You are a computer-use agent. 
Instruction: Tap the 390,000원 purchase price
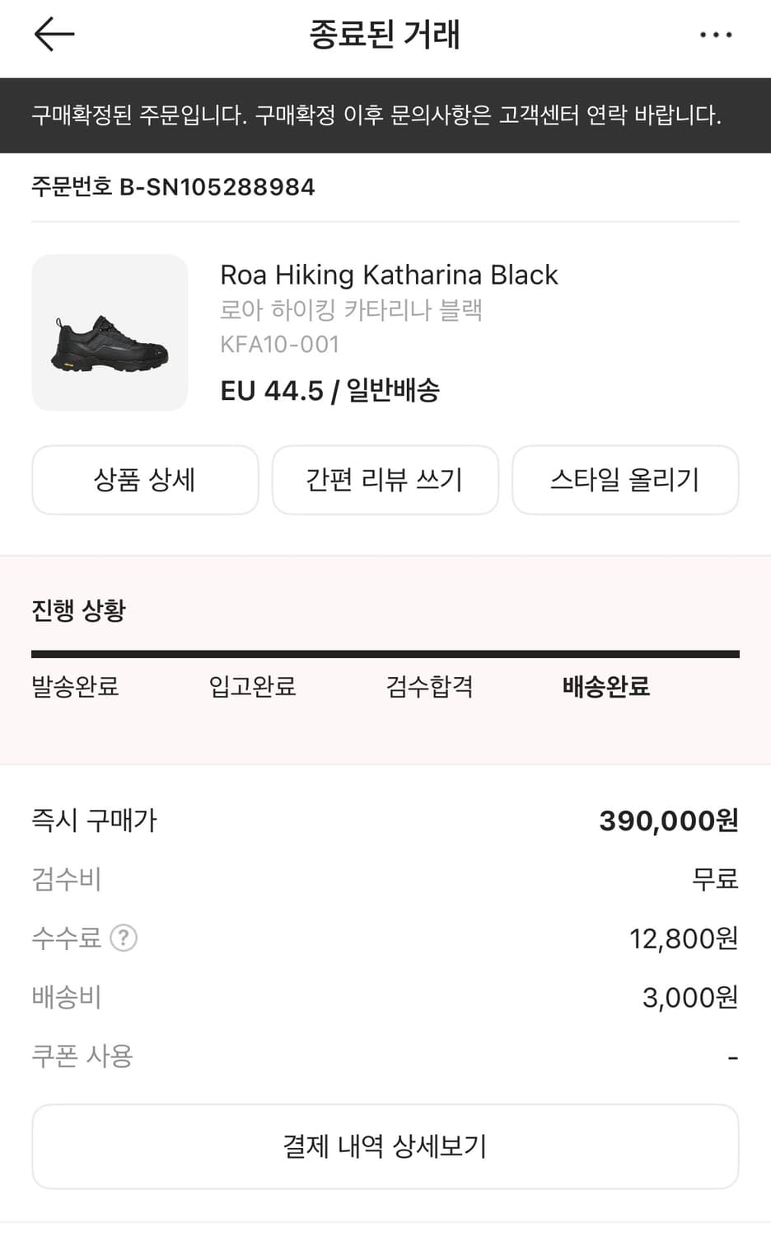(x=668, y=821)
